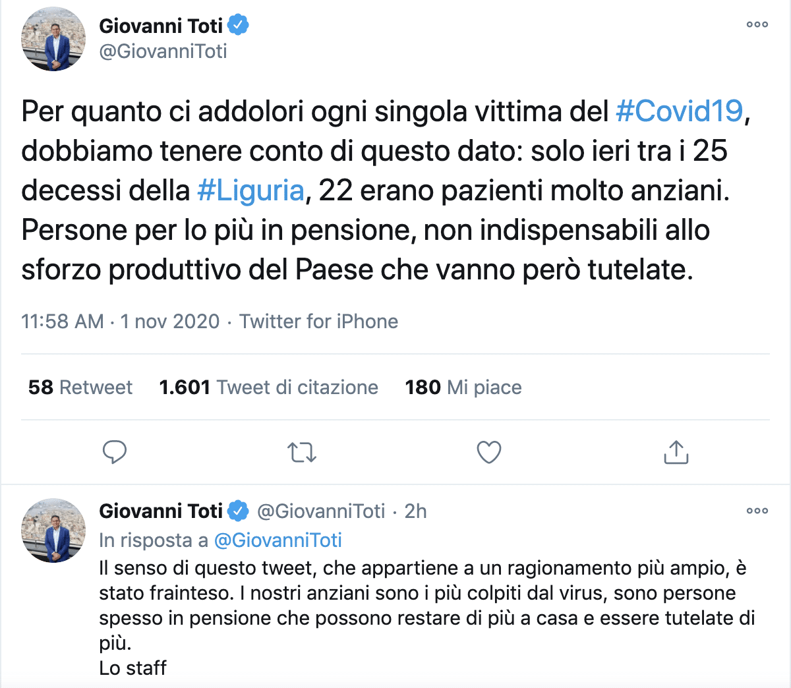Open the reply tweet's three-dot menu
791x688 pixels.
click(757, 511)
